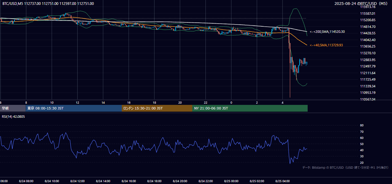Viewport: 392px width, 184px height.
Task: Click hour tick '16' under the price chart
Action: (x=129, y=103)
